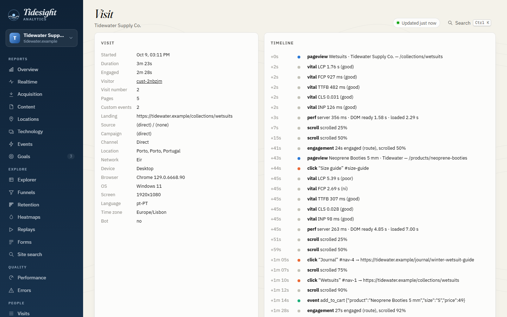
Task: Click the Realtime pulse icon
Action: pyautogui.click(x=11, y=82)
